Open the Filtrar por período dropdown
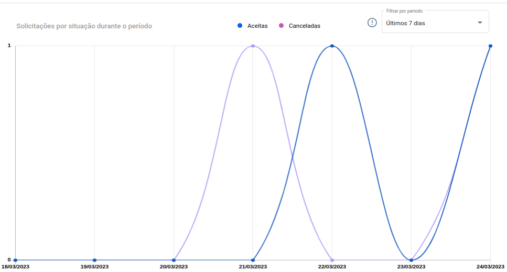507x272 pixels. (435, 23)
